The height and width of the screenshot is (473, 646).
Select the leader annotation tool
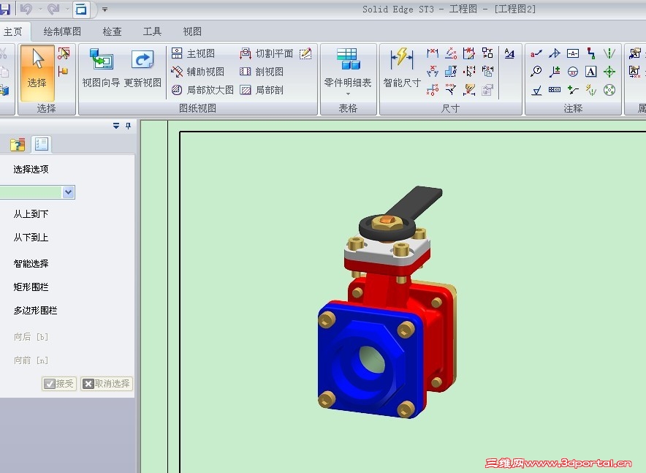[536, 53]
